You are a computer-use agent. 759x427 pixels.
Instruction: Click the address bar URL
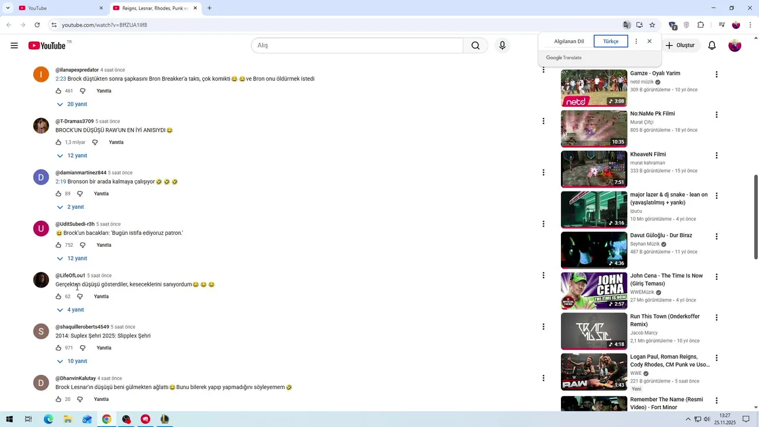pyautogui.click(x=104, y=25)
